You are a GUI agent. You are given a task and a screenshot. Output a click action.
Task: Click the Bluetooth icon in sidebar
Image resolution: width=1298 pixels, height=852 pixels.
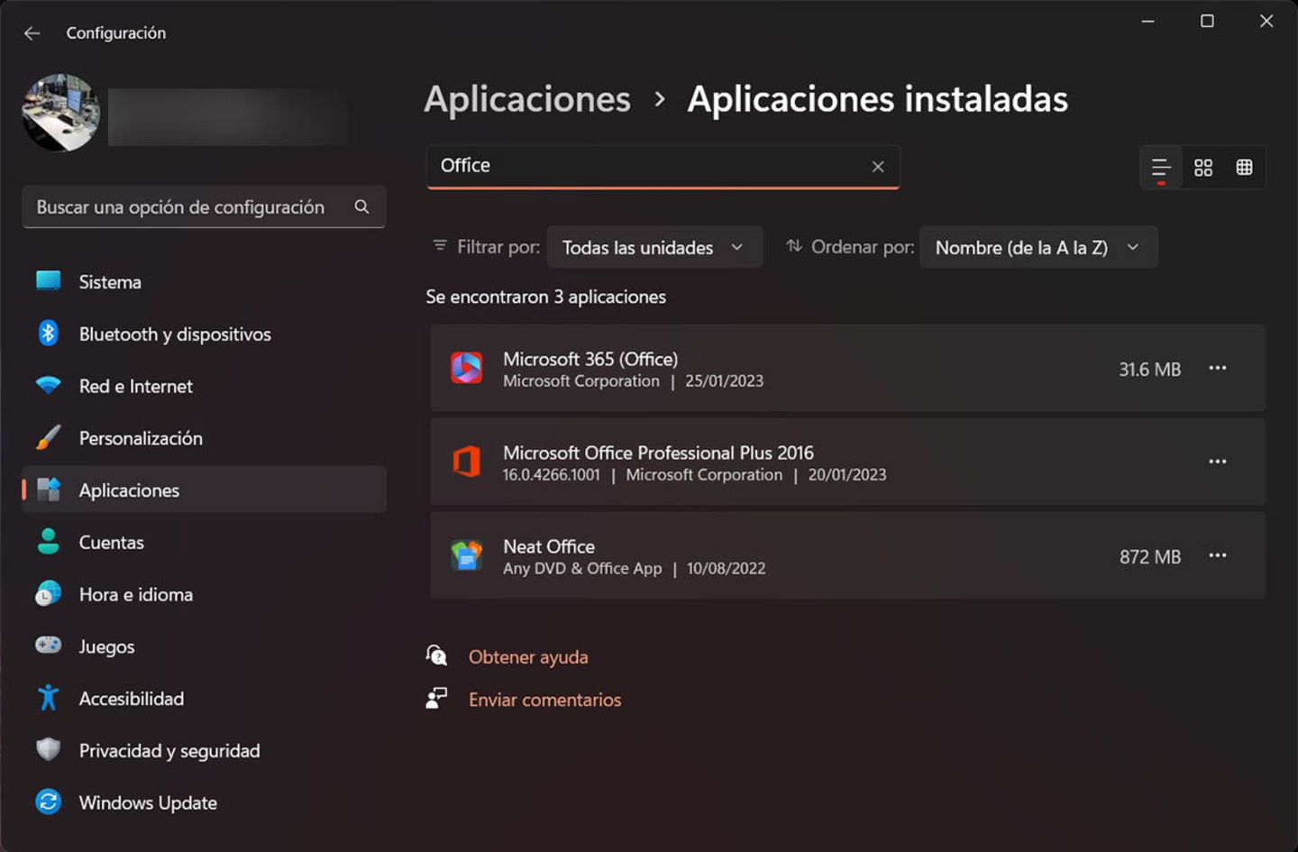[49, 333]
